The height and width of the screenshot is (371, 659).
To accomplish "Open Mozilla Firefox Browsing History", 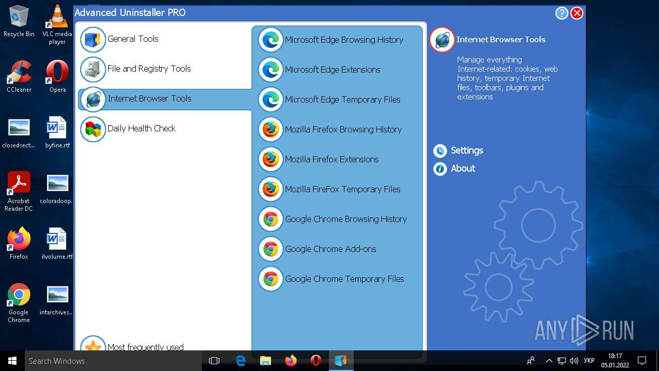I will coord(343,130).
